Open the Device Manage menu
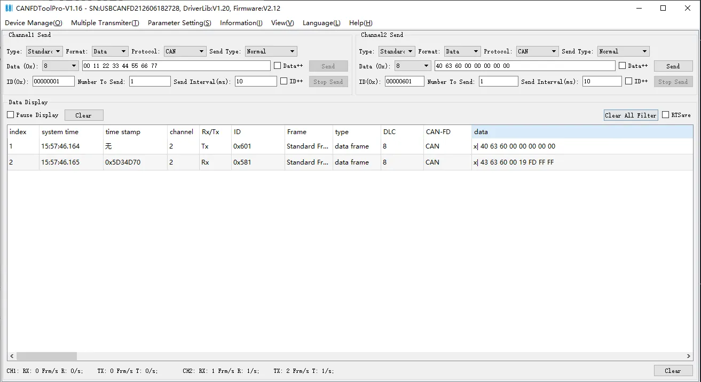Screen dimensions: 701x382 (x=34, y=23)
